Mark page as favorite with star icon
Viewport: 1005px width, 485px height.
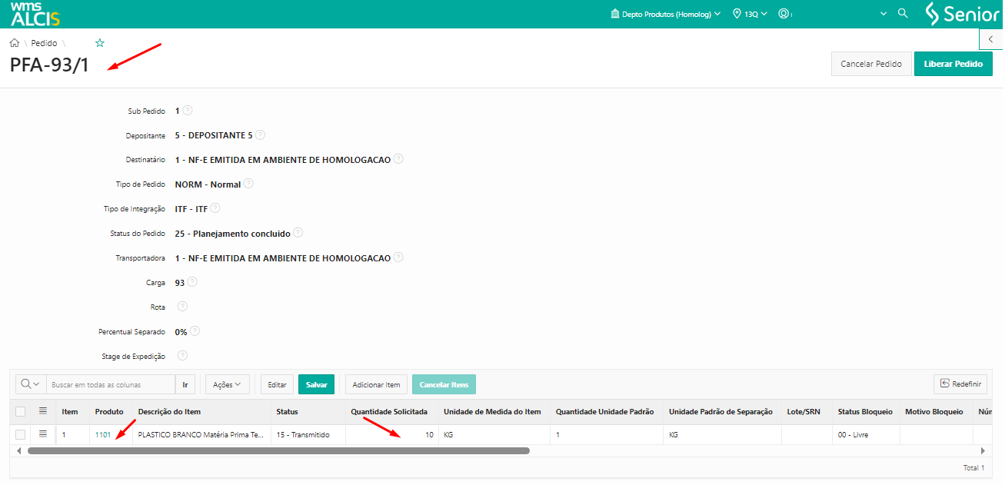click(99, 43)
